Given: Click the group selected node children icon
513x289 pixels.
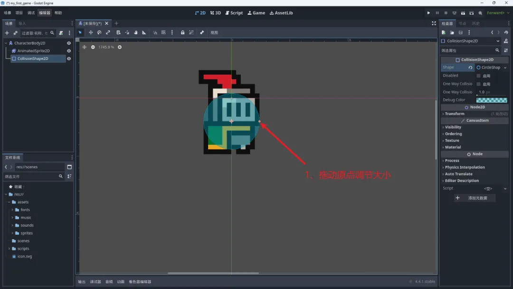Looking at the screenshot, I should (191, 32).
